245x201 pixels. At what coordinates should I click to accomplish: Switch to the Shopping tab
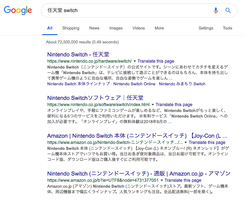point(71,28)
